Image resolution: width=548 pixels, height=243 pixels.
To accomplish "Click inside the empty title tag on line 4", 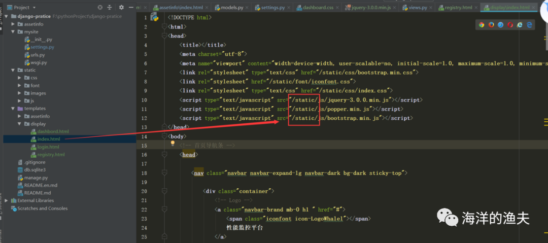I will [x=202, y=45].
